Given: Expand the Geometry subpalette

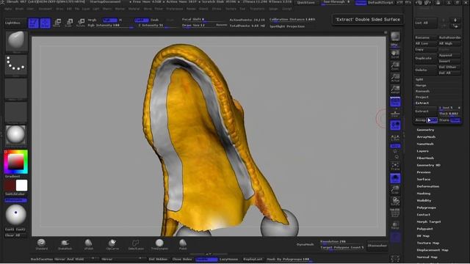Looking at the screenshot, I should click(425, 130).
